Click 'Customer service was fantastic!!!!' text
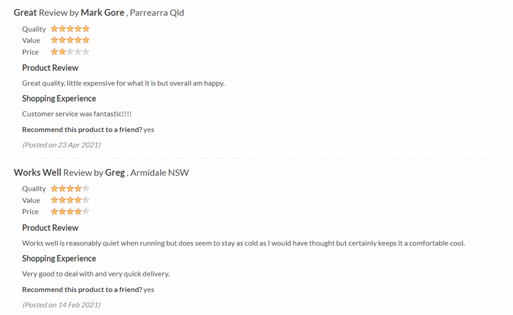This screenshot has height=315, width=513. (77, 114)
